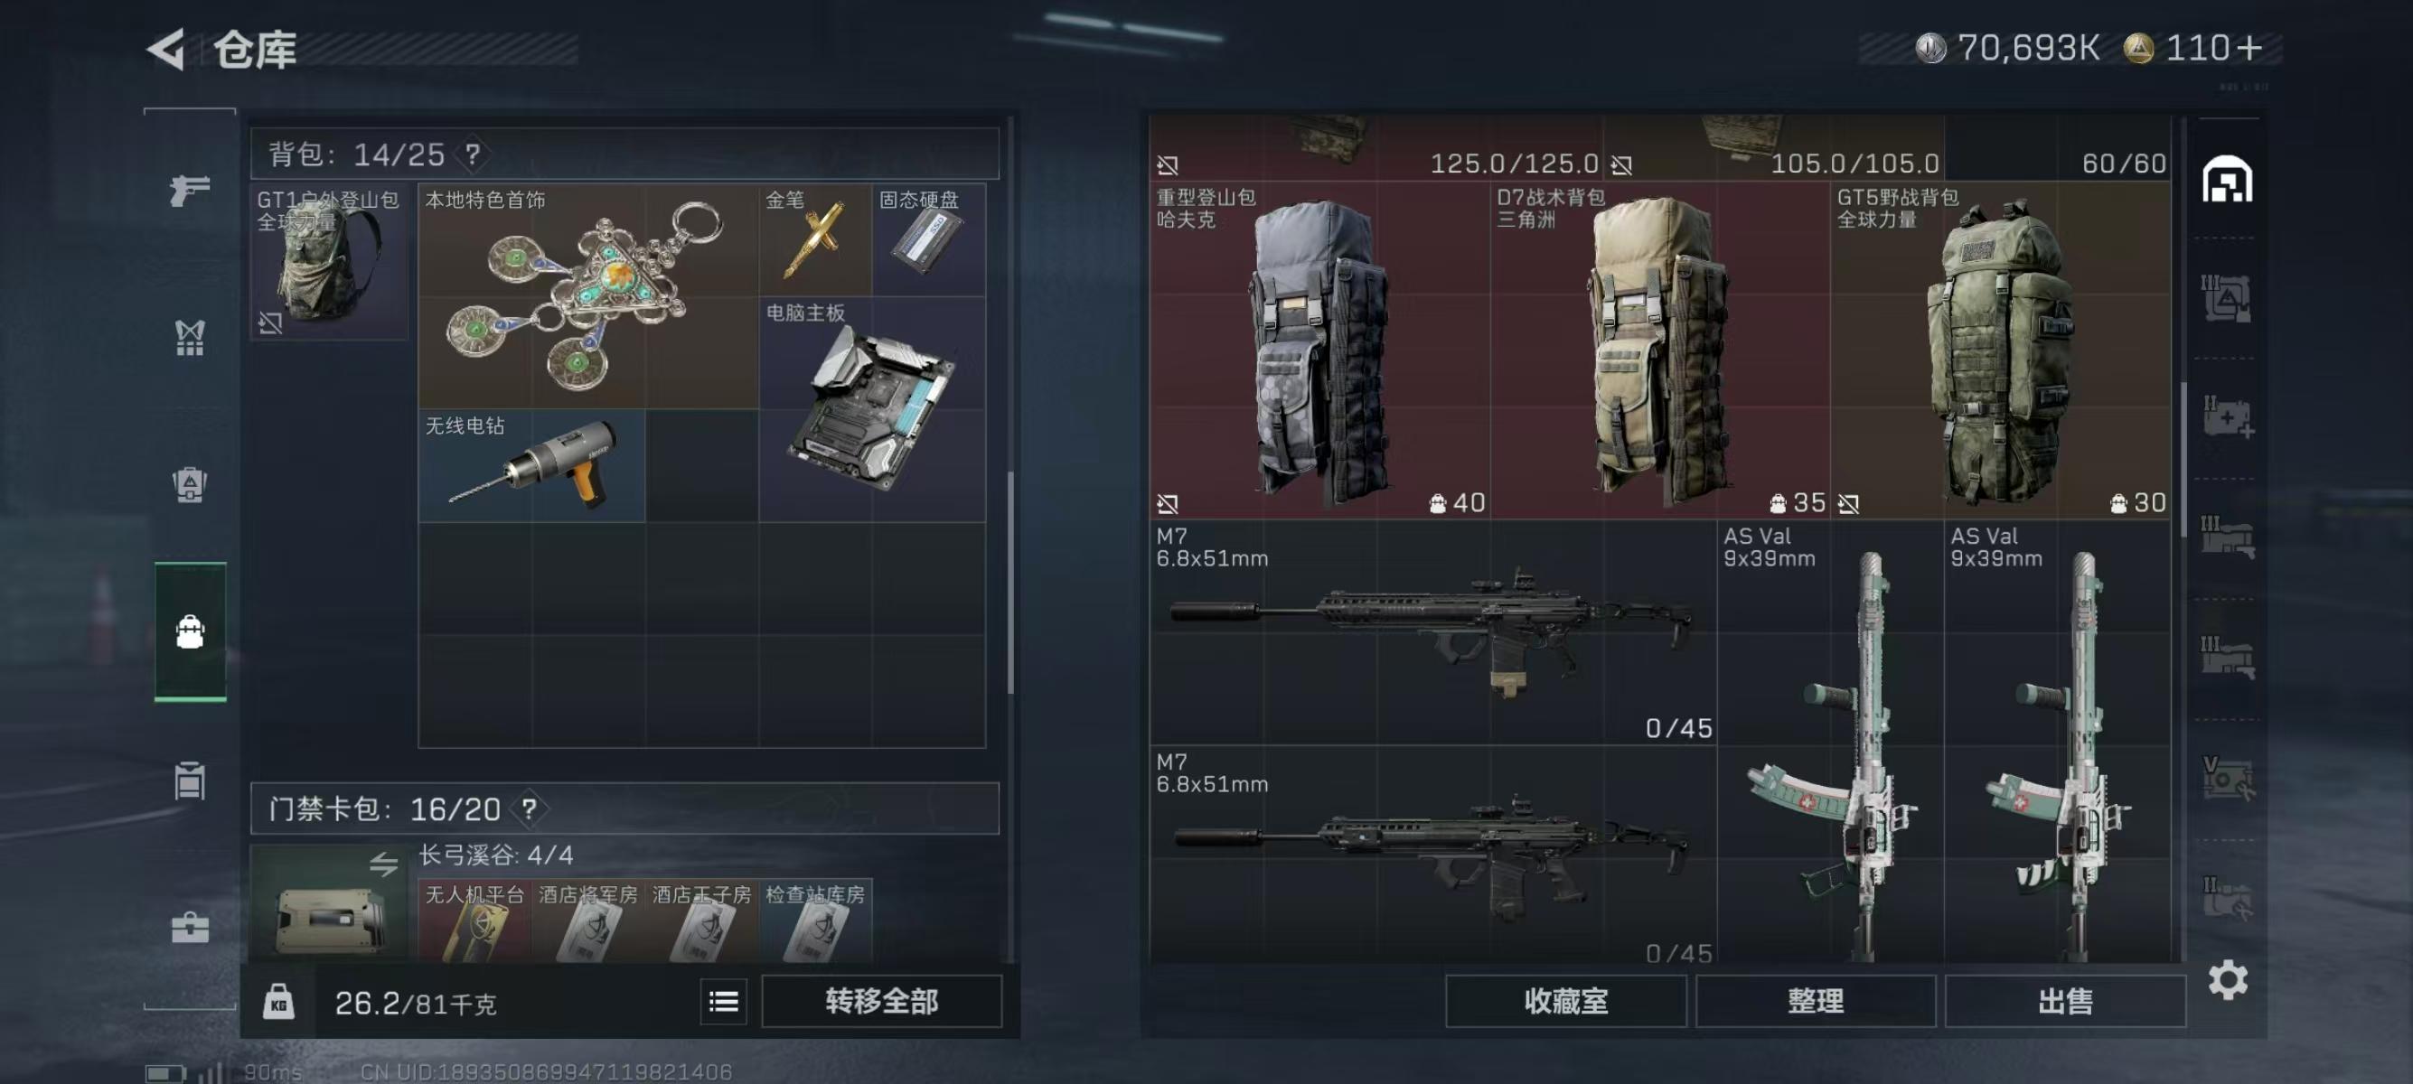
Task: Select the armor vest category icon
Action: tap(189, 338)
